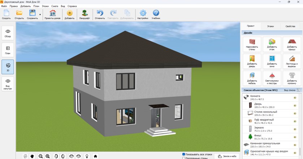Open the Справка menu
The width and height of the screenshot is (303, 159).
click(x=72, y=6)
